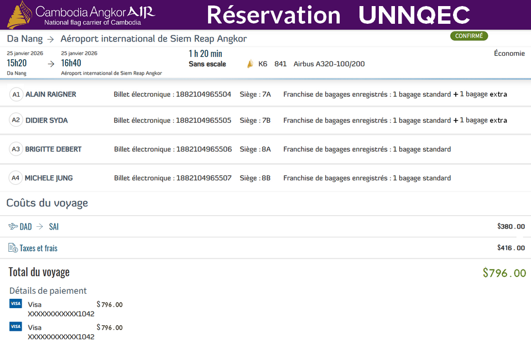Select the A1 passenger badge
The image size is (531, 353).
click(x=16, y=95)
